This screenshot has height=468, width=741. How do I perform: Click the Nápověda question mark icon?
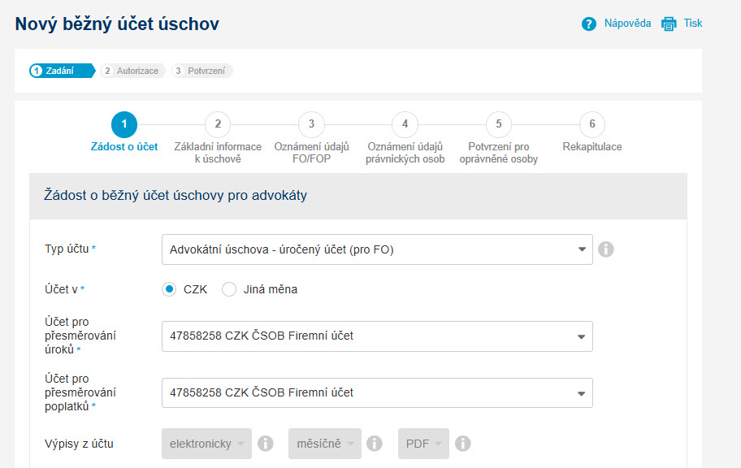(588, 24)
